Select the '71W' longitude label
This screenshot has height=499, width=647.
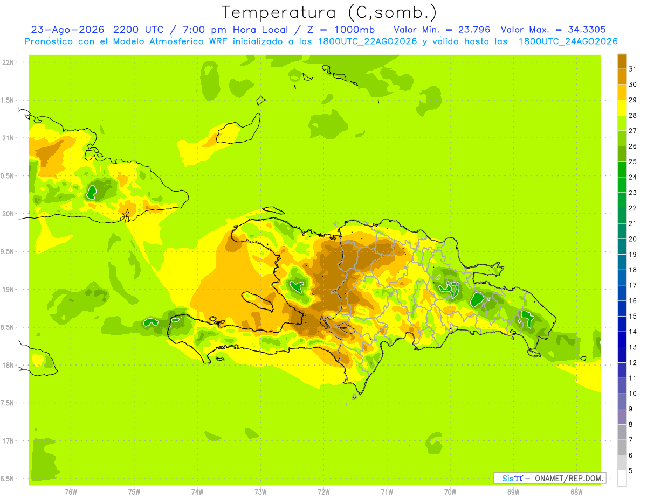click(387, 492)
